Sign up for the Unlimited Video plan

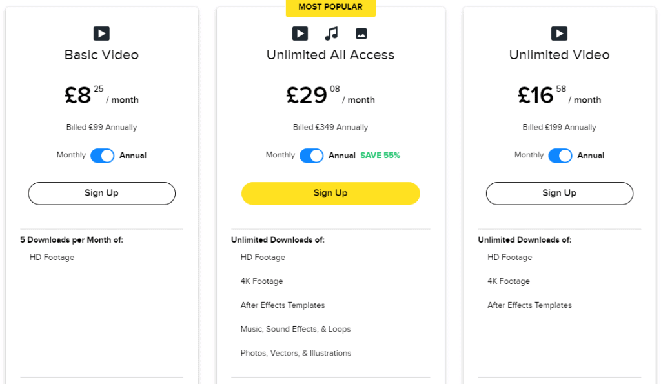[560, 194]
